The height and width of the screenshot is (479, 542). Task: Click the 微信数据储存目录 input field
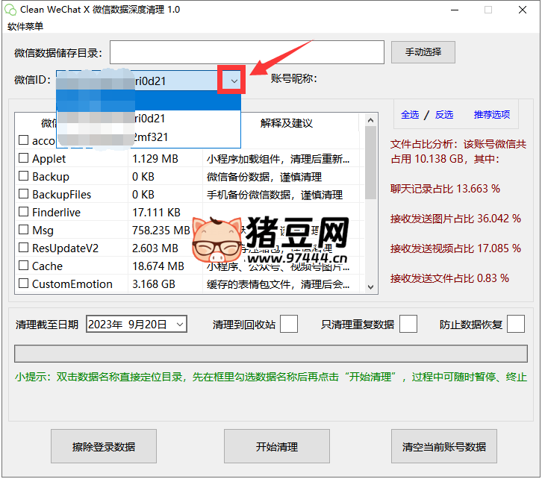click(247, 52)
